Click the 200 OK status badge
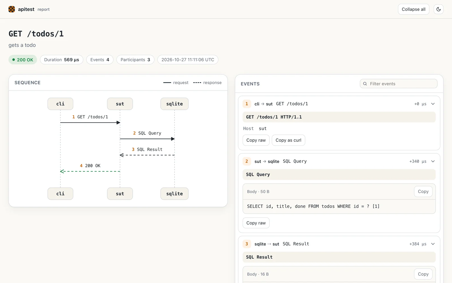 click(x=23, y=60)
